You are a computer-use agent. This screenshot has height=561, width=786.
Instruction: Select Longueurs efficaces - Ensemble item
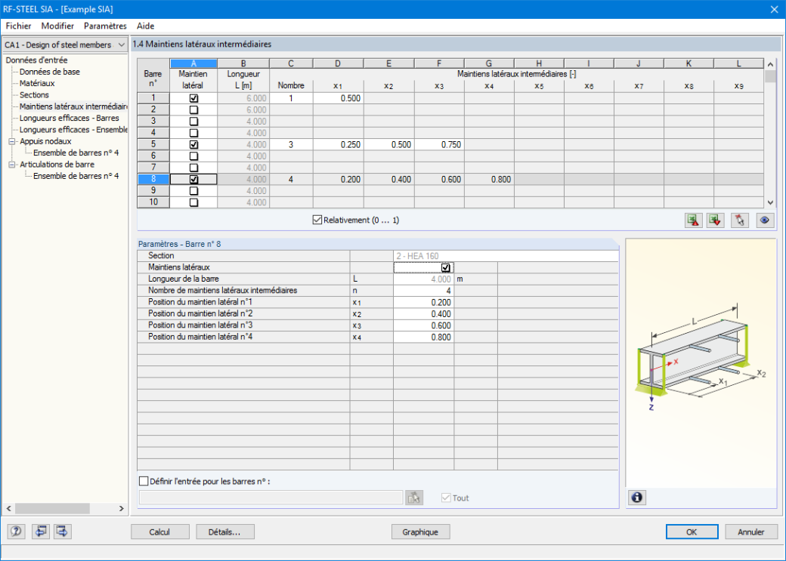pyautogui.click(x=73, y=130)
